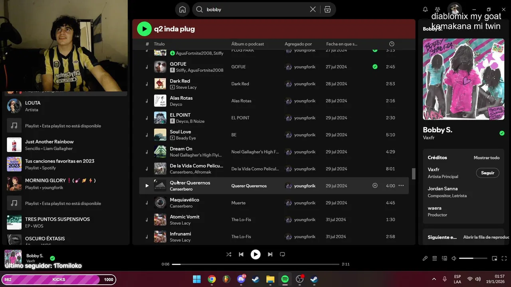This screenshot has width=511, height=287.
Task: Add Querer Querernos to Liked Songs
Action: 375,186
